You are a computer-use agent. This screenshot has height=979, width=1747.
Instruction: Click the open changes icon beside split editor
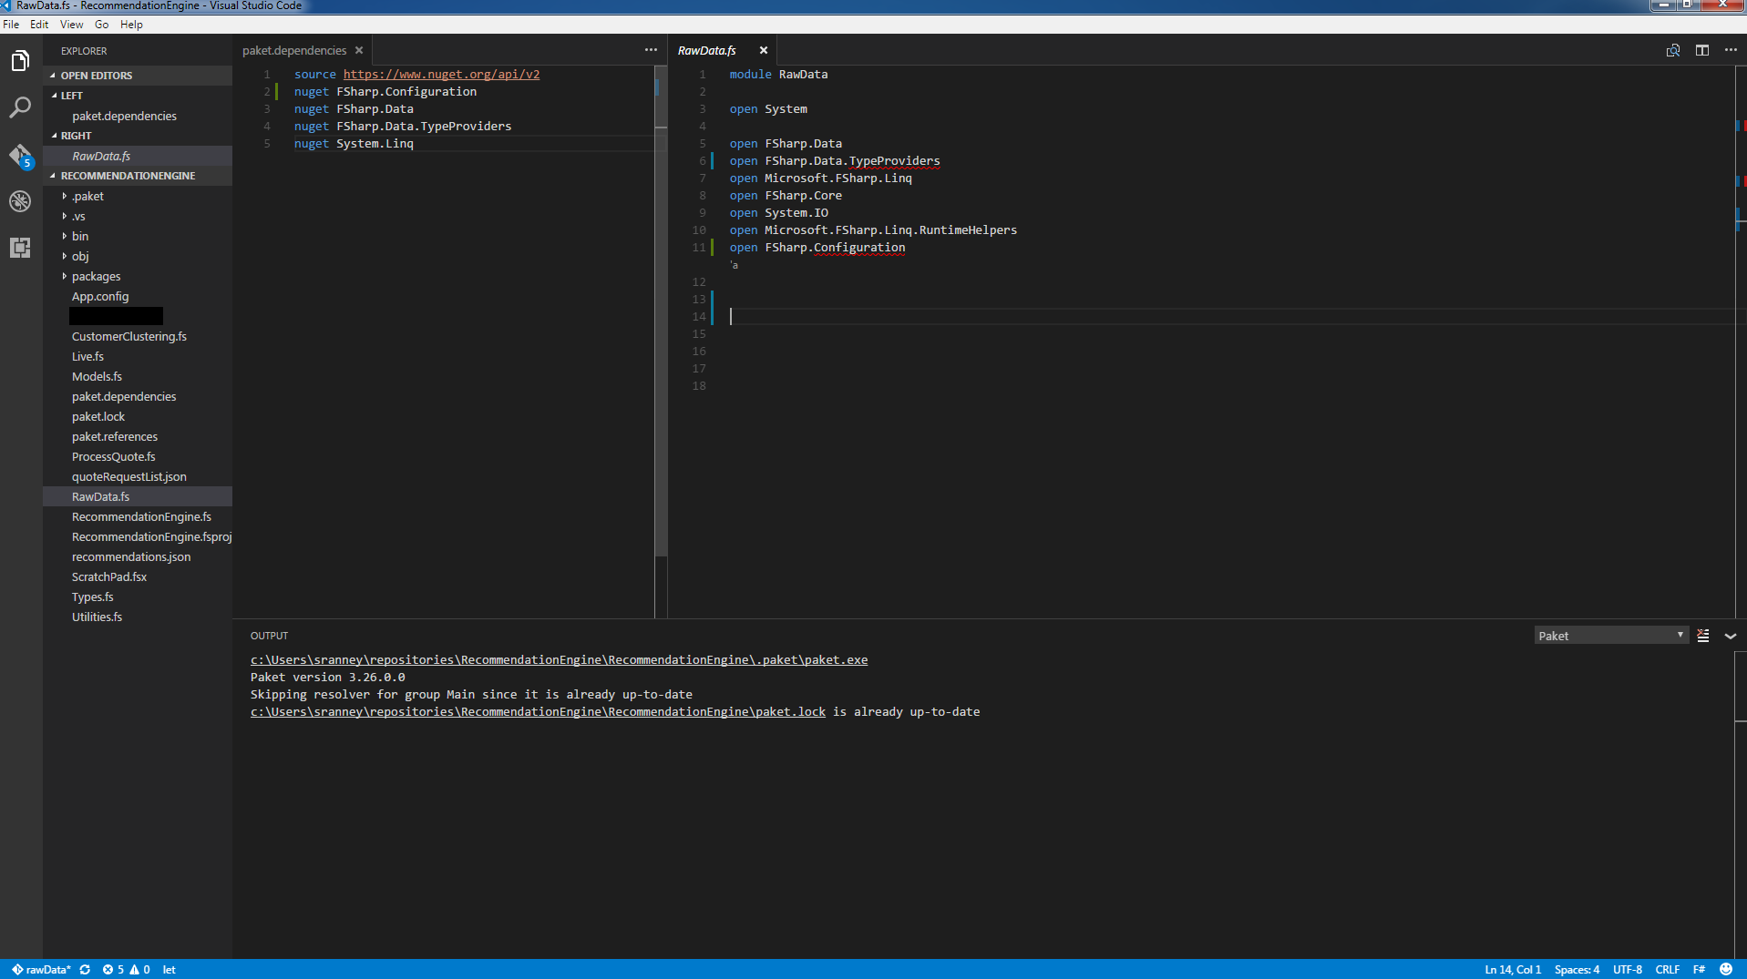point(1673,50)
